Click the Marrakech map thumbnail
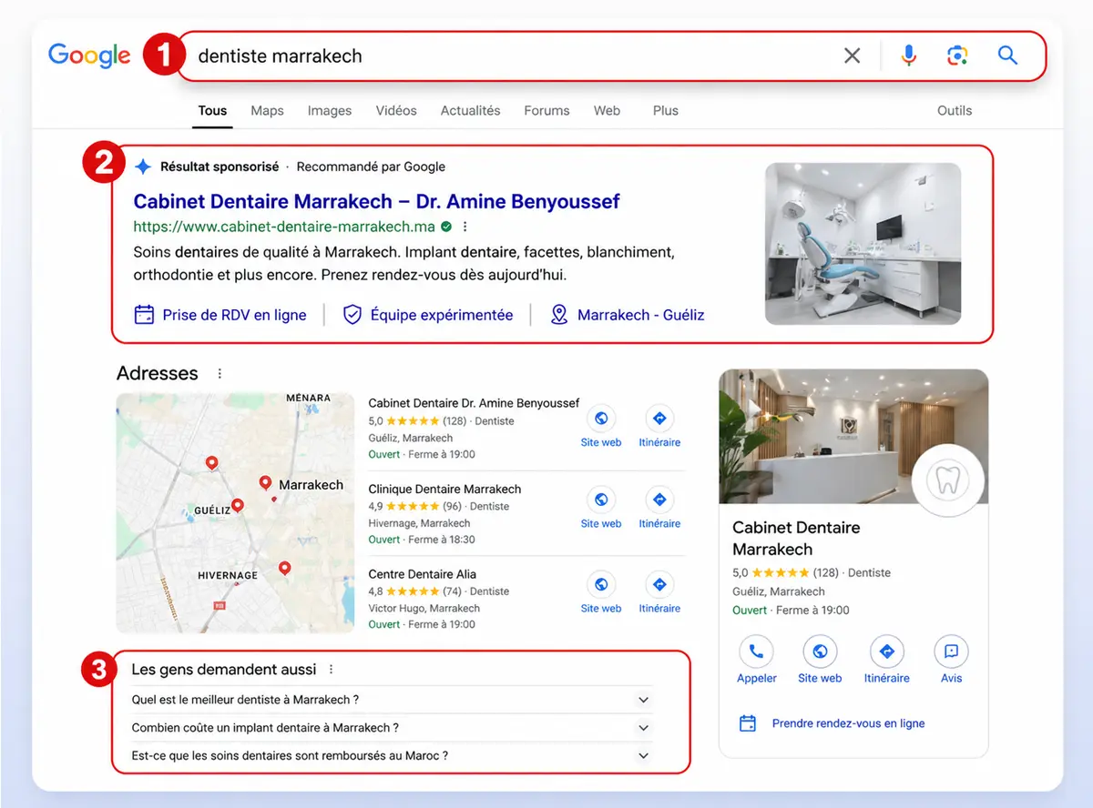 click(235, 513)
